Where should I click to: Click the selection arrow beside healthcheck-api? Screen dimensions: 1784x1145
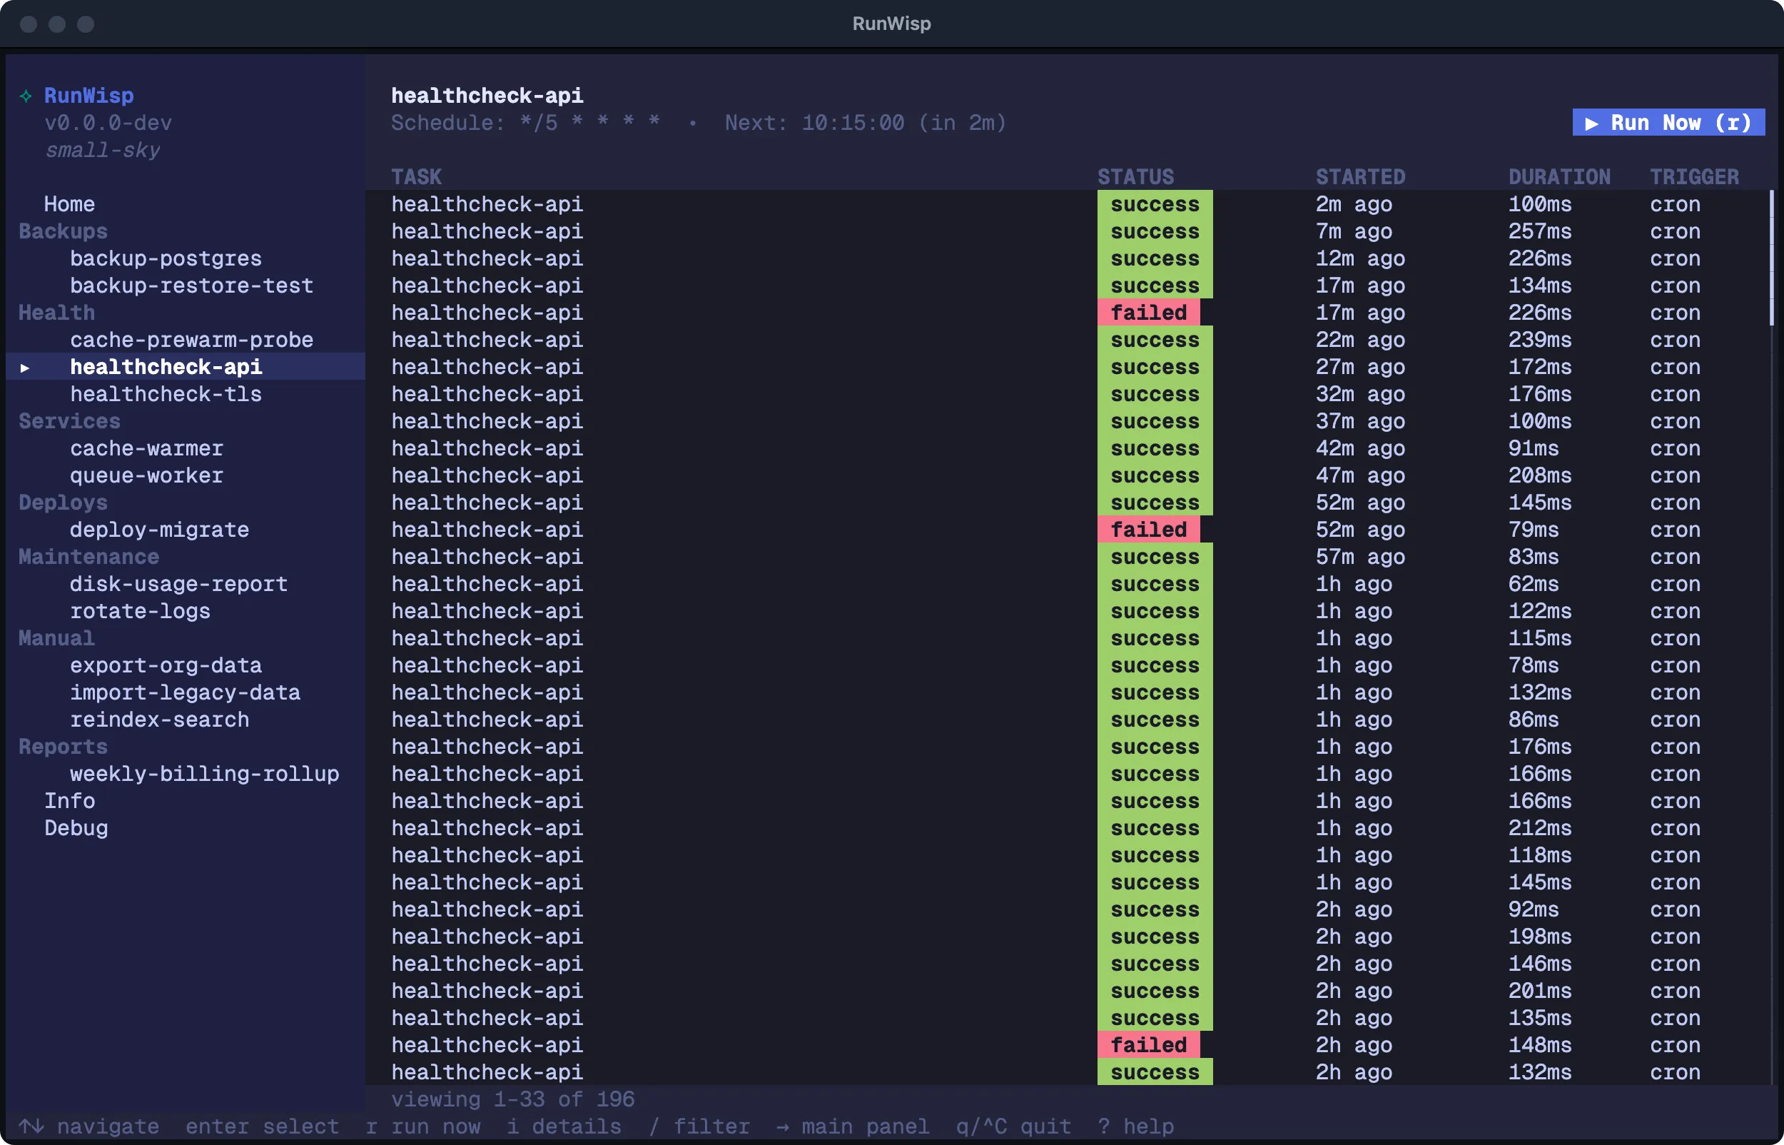coord(24,368)
